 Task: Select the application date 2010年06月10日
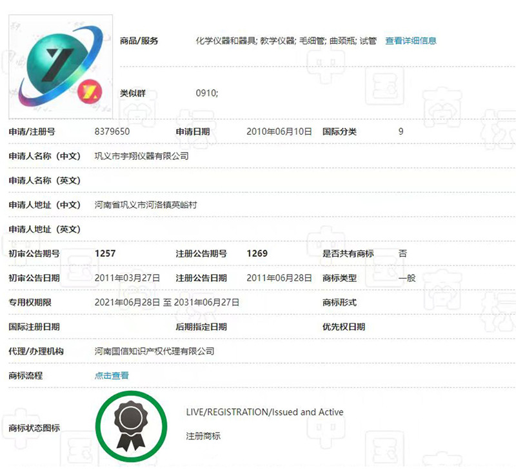click(279, 132)
